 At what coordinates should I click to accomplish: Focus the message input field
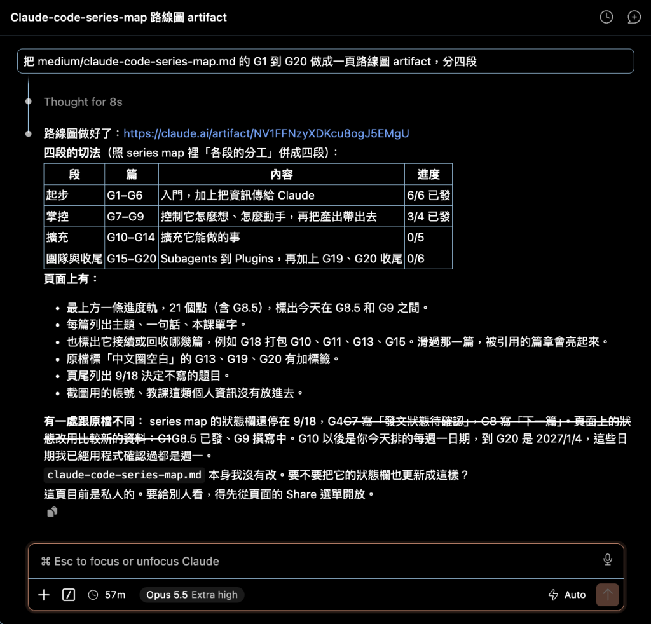pyautogui.click(x=326, y=561)
